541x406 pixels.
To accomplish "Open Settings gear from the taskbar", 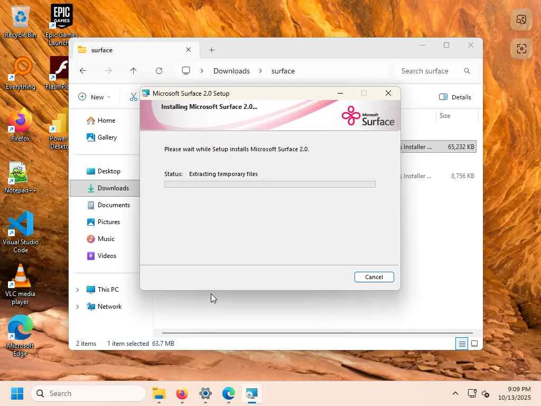I will tap(206, 393).
